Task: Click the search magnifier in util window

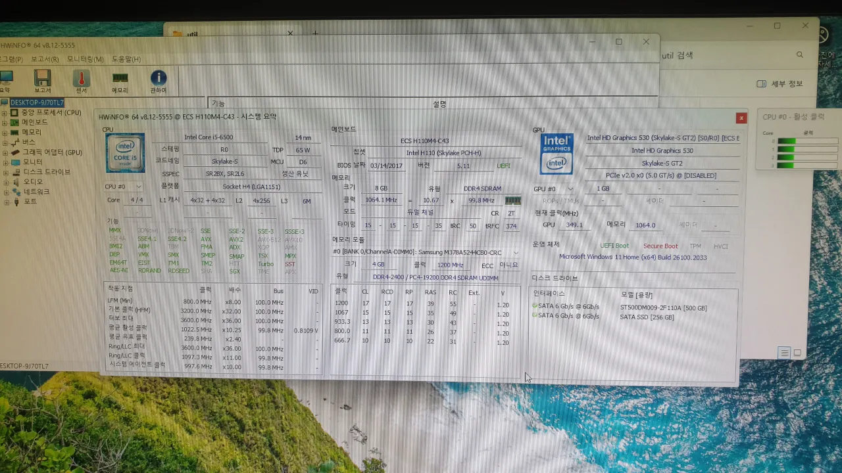Action: [800, 55]
